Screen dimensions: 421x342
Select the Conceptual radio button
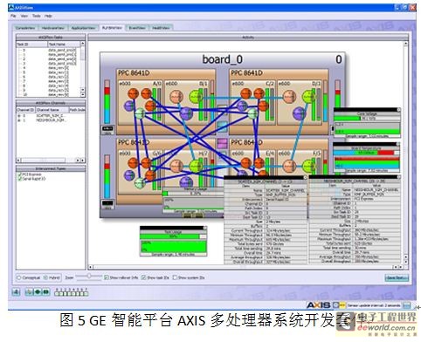coord(19,277)
